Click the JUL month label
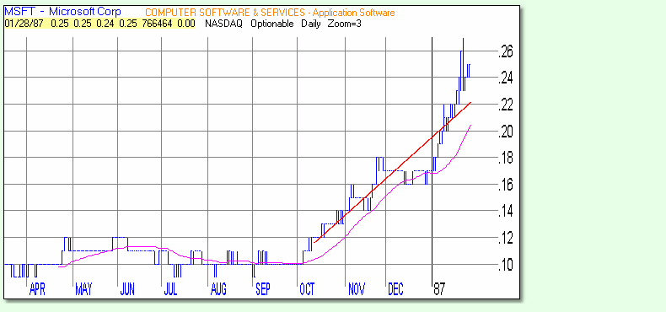The height and width of the screenshot is (312, 666). click(170, 290)
